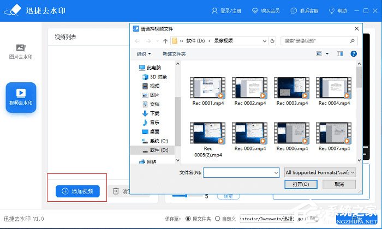Image resolution: width=382 pixels, height=229 pixels.
Task: Toggle the preview pane icon
Action: tap(339, 54)
